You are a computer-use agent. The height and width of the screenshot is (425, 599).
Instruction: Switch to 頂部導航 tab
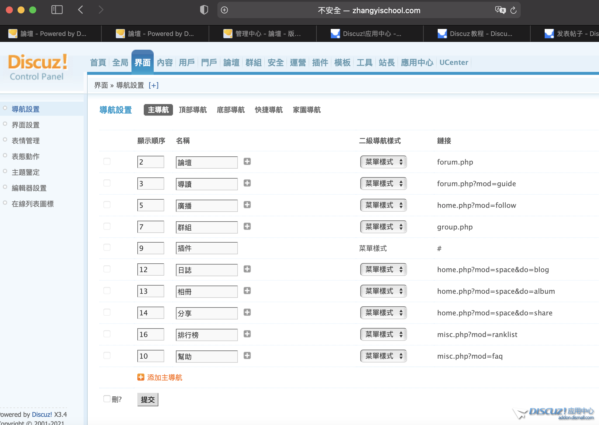click(x=193, y=110)
